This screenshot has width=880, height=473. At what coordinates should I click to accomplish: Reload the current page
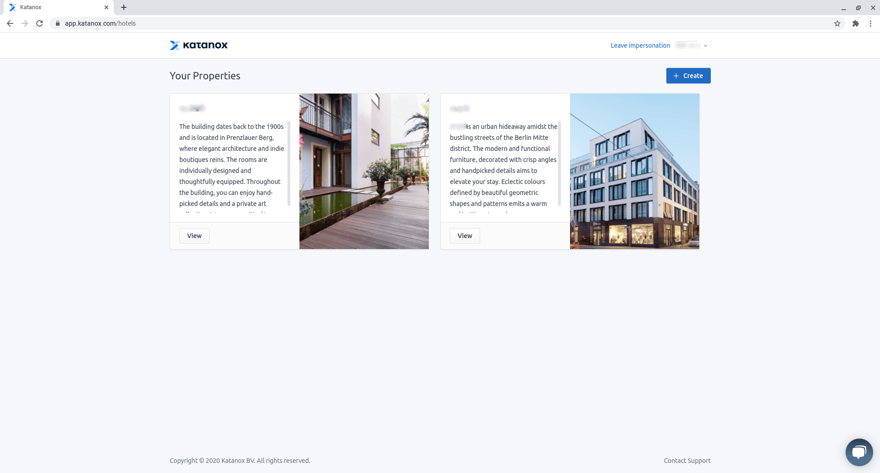39,23
